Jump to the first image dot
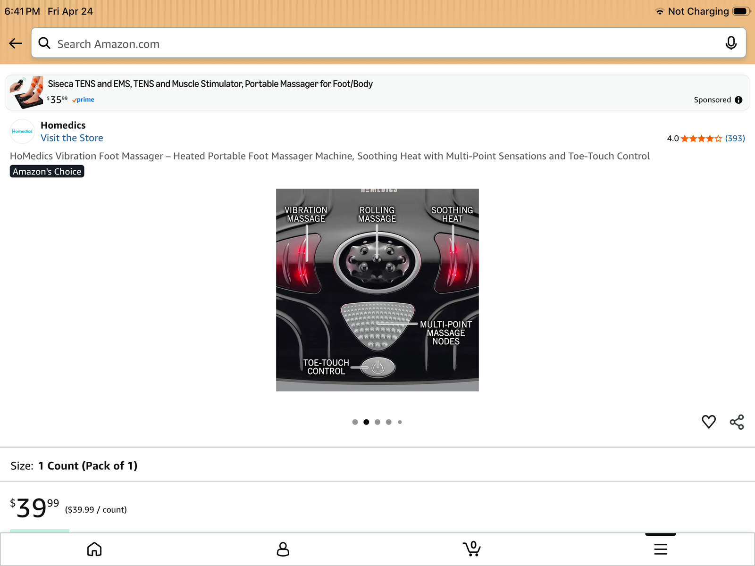This screenshot has width=755, height=566. tap(355, 422)
